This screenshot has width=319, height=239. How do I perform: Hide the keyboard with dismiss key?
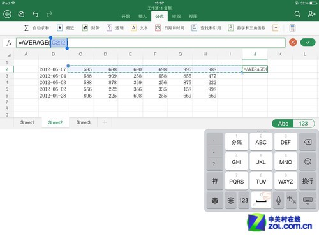(x=308, y=200)
